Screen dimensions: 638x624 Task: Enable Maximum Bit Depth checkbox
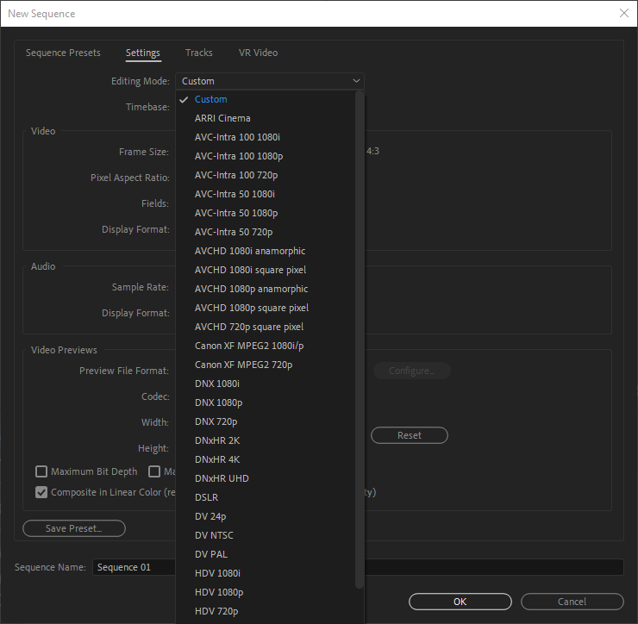pyautogui.click(x=41, y=471)
